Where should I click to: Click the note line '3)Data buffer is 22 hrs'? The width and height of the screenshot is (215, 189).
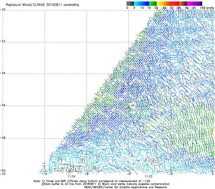point(105,184)
